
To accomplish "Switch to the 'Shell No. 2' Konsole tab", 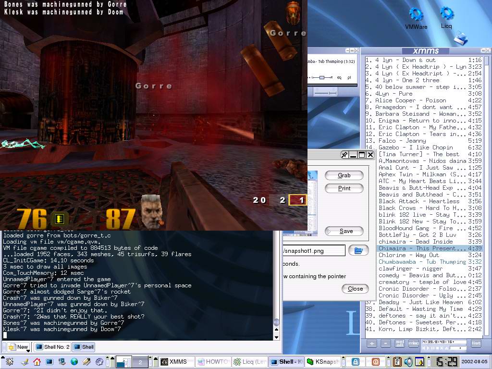I will click(52, 347).
